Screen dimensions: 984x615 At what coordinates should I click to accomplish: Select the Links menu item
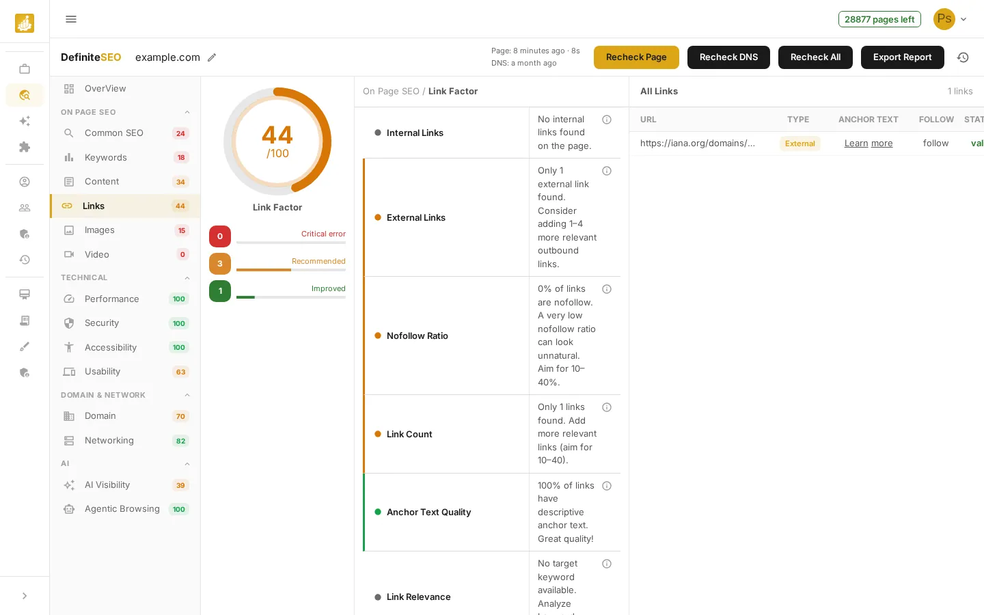(x=125, y=206)
